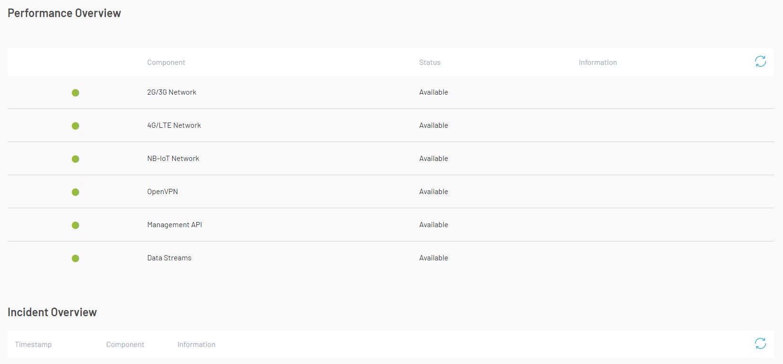Click the green status dot for 2G/3G Network
Screen dimensions: 783x364
tap(76, 93)
